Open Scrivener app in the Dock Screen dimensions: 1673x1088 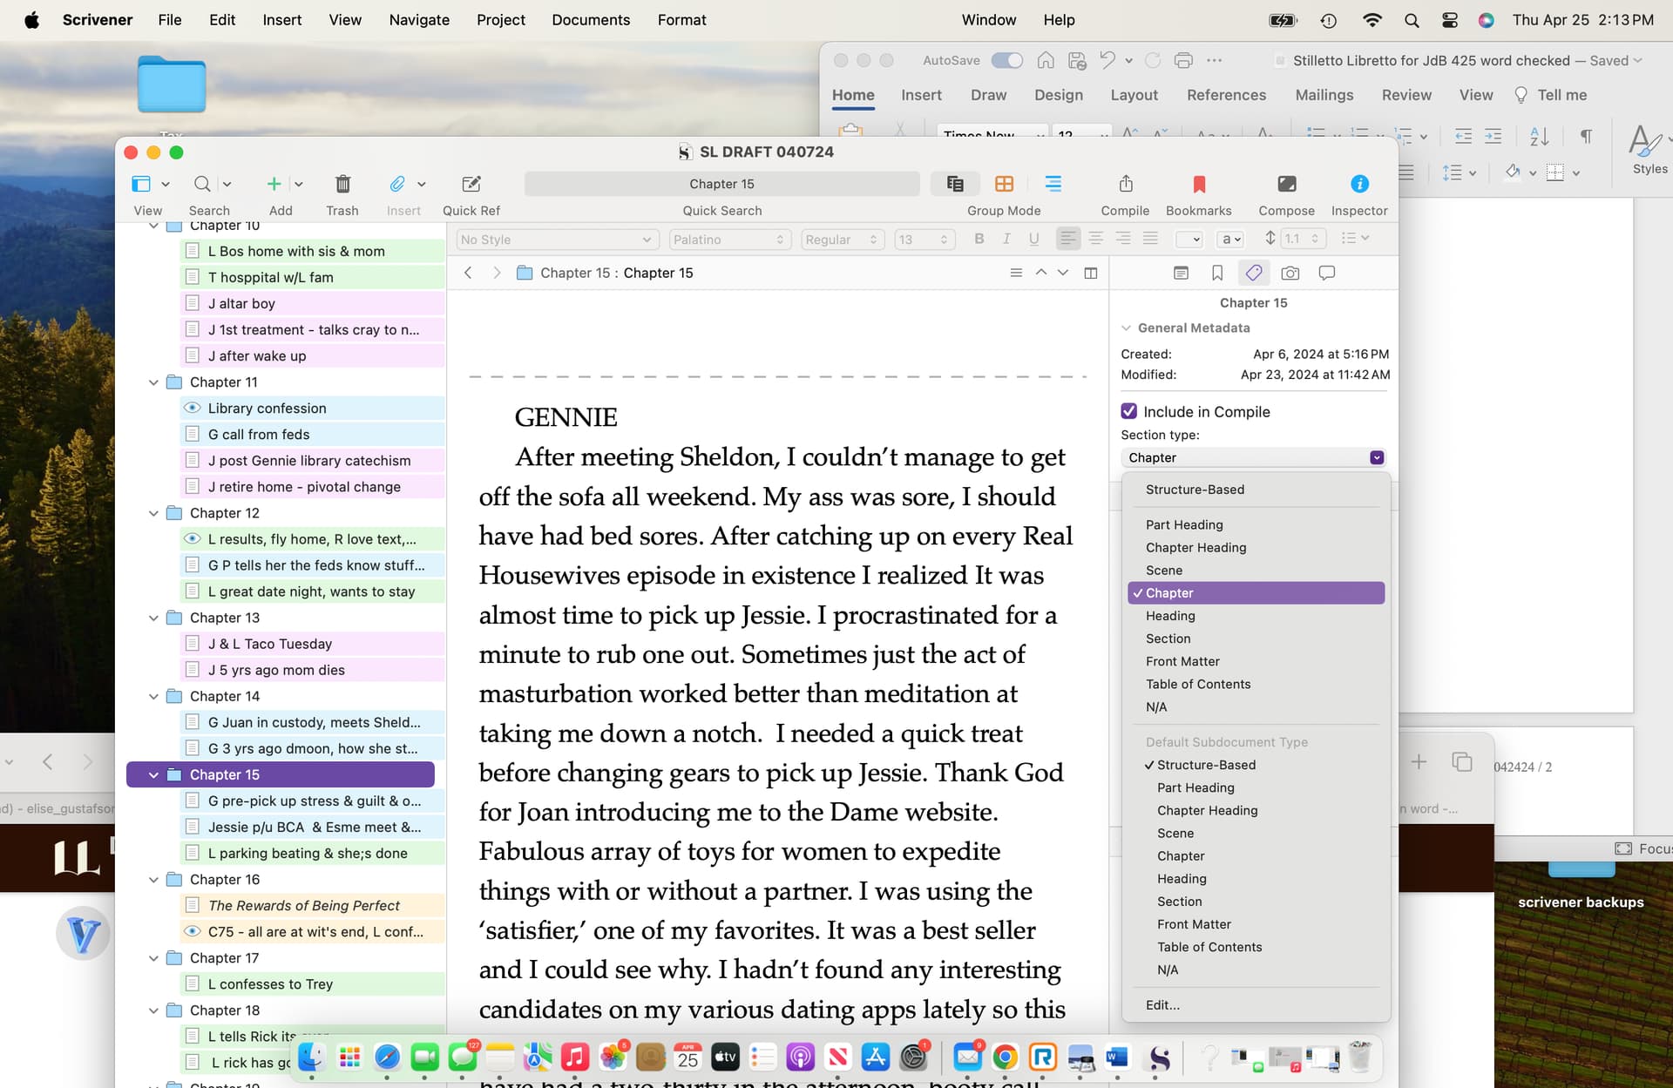pos(1158,1058)
